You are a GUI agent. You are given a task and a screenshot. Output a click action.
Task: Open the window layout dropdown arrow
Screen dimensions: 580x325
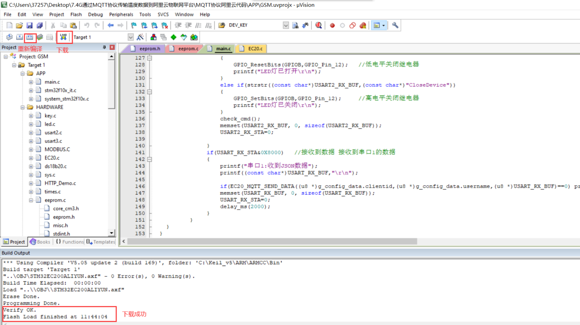(x=383, y=26)
